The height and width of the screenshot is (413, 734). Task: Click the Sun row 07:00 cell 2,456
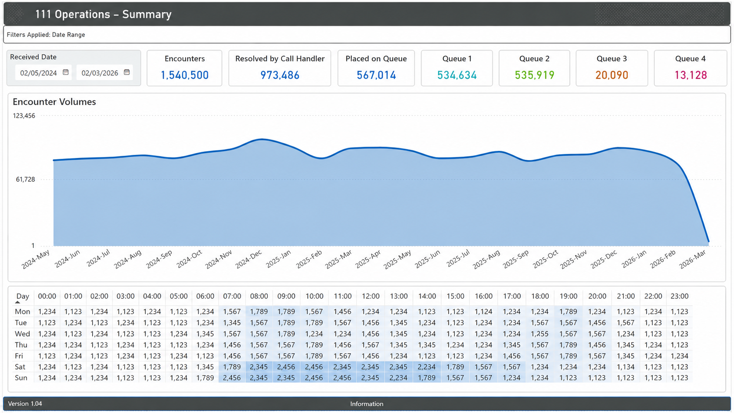(232, 378)
